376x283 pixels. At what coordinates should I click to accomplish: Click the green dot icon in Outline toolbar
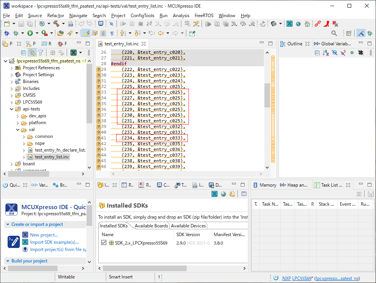(x=352, y=53)
